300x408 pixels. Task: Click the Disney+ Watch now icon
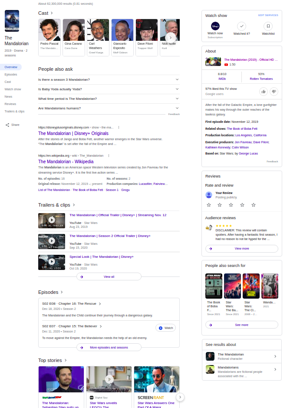pyautogui.click(x=215, y=26)
